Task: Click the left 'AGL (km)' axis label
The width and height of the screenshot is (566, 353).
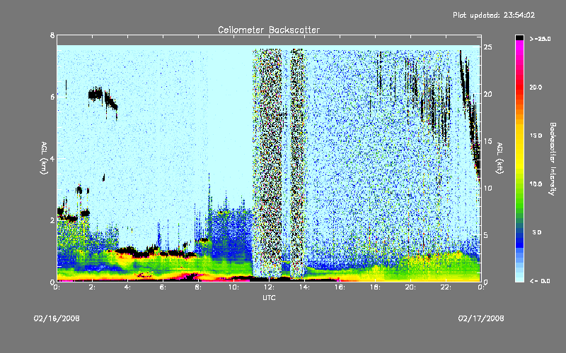Action: [x=44, y=158]
